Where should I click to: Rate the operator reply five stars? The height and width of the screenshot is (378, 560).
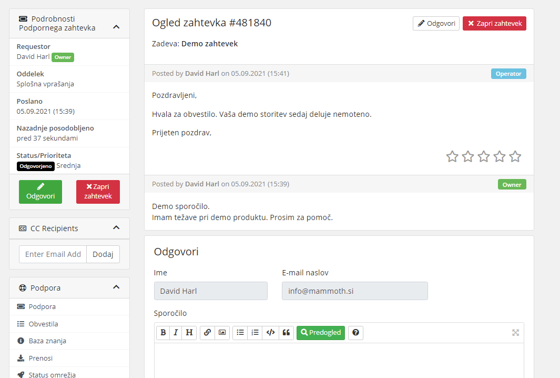515,156
